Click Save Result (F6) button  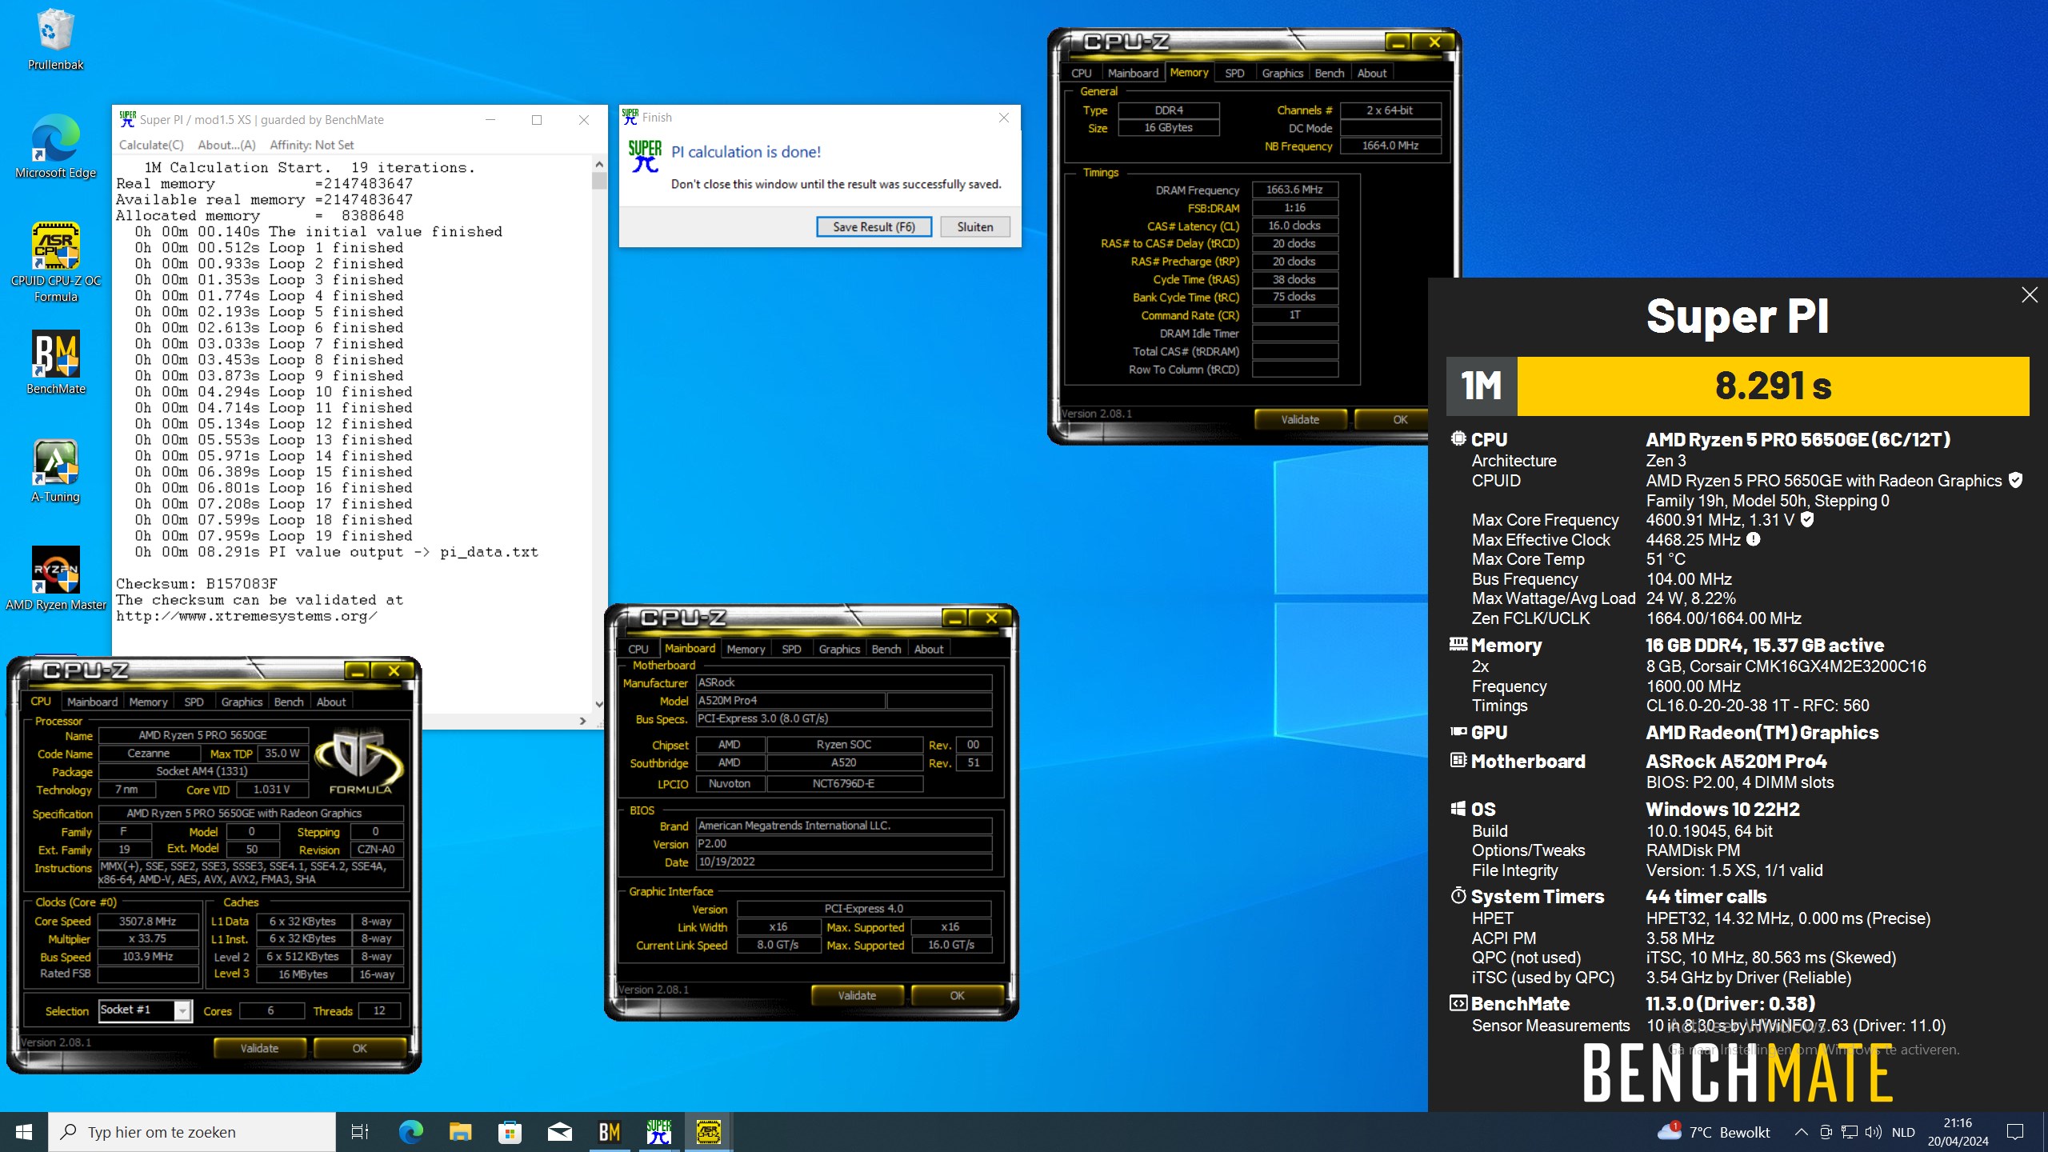tap(874, 226)
